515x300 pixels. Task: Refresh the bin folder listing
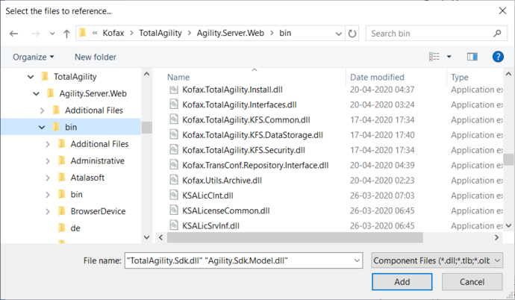pyautogui.click(x=352, y=34)
